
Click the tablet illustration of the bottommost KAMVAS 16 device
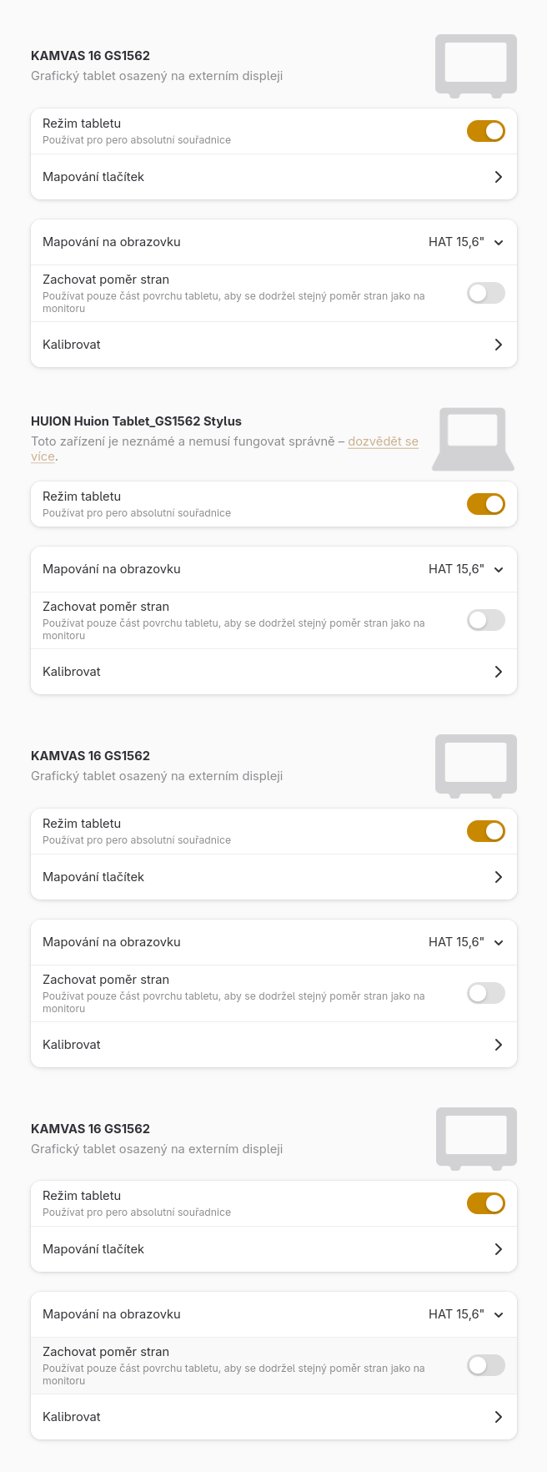pos(475,1138)
